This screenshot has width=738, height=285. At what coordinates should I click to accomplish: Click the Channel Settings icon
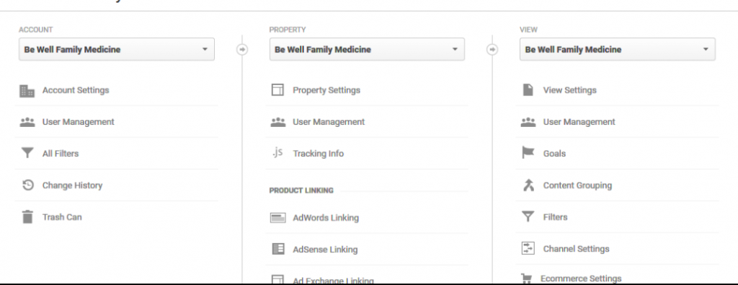[x=528, y=248]
